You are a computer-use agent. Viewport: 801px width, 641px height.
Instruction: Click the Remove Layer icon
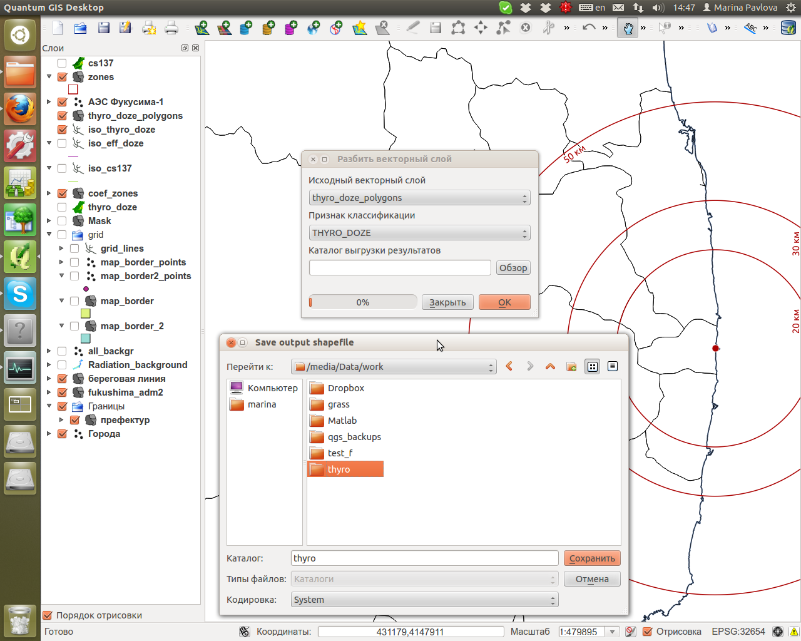tap(382, 28)
